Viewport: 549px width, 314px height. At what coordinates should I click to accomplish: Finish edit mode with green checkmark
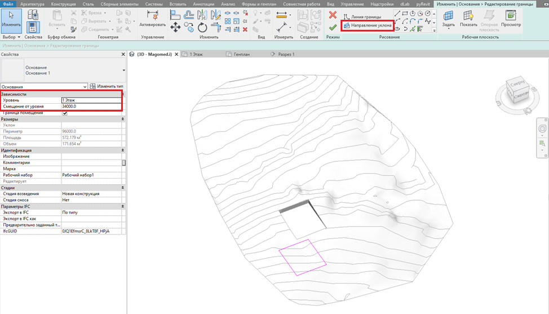333,27
